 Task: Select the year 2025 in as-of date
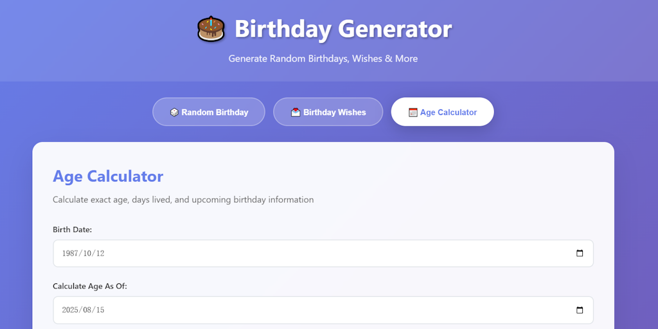point(71,310)
